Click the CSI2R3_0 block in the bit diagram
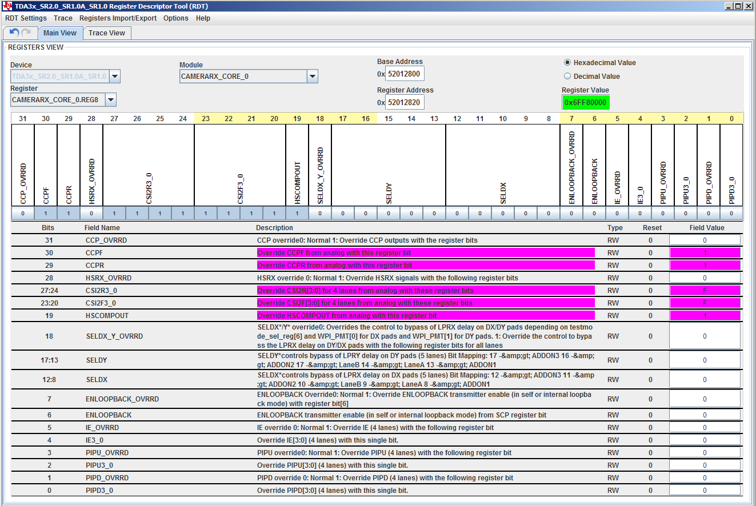This screenshot has height=506, width=756. 149,165
